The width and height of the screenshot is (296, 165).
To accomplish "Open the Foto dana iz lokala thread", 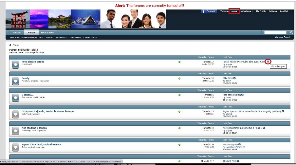I will (x=231, y=95).
